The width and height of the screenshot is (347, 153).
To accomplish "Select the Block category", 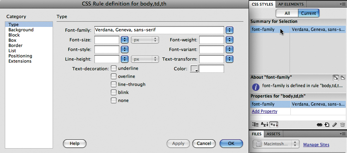I will 29,35.
